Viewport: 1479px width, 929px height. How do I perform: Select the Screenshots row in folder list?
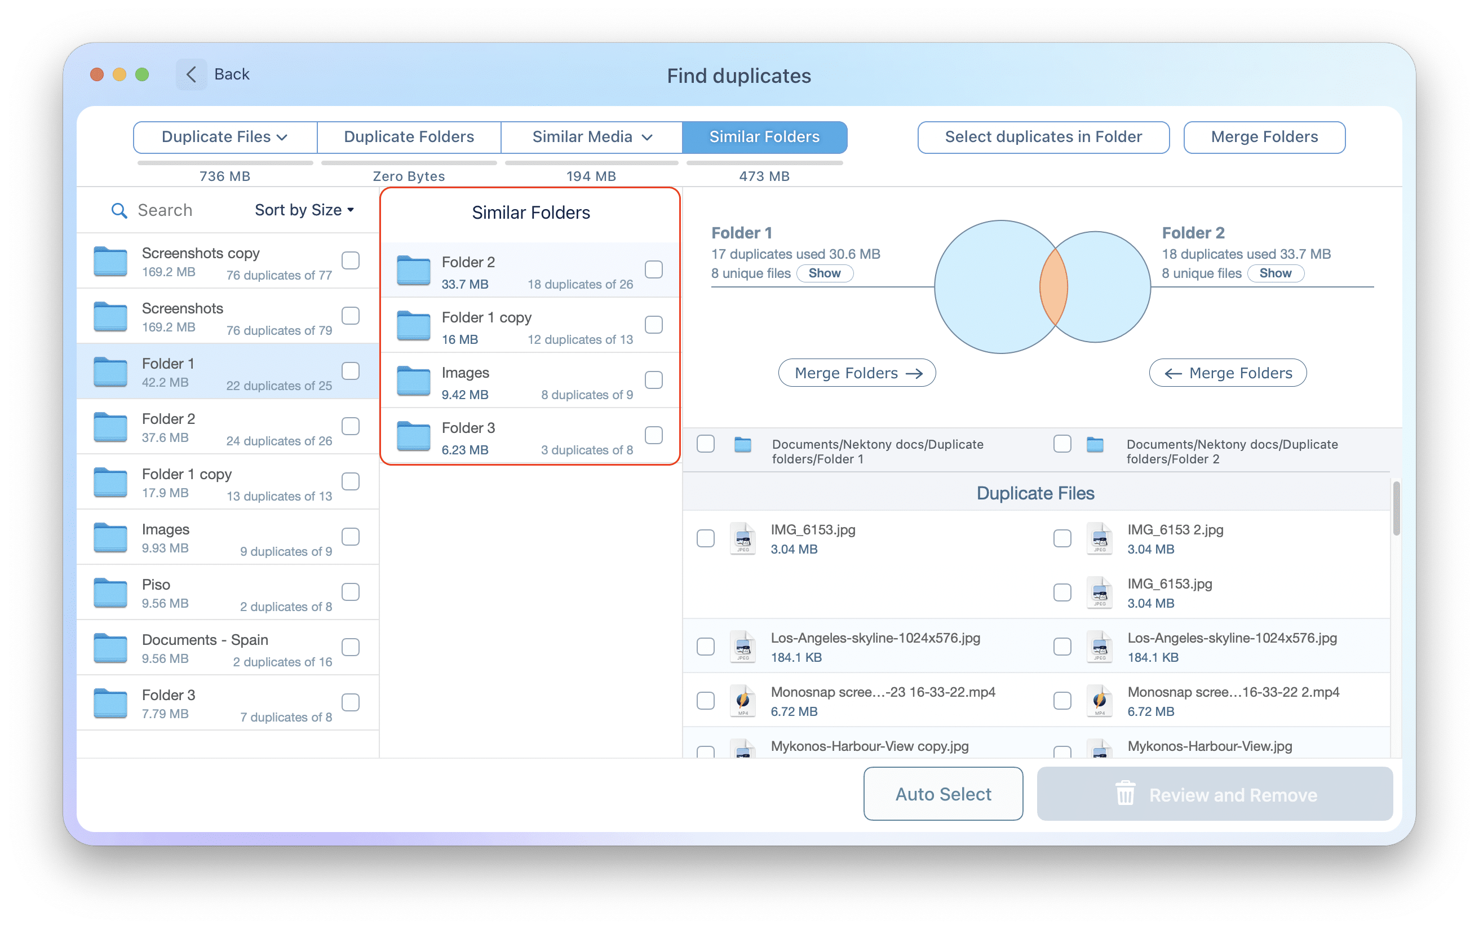click(x=227, y=316)
